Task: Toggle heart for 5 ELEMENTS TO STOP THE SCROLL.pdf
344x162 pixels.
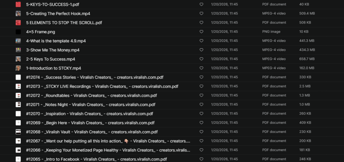Action: tap(201, 22)
